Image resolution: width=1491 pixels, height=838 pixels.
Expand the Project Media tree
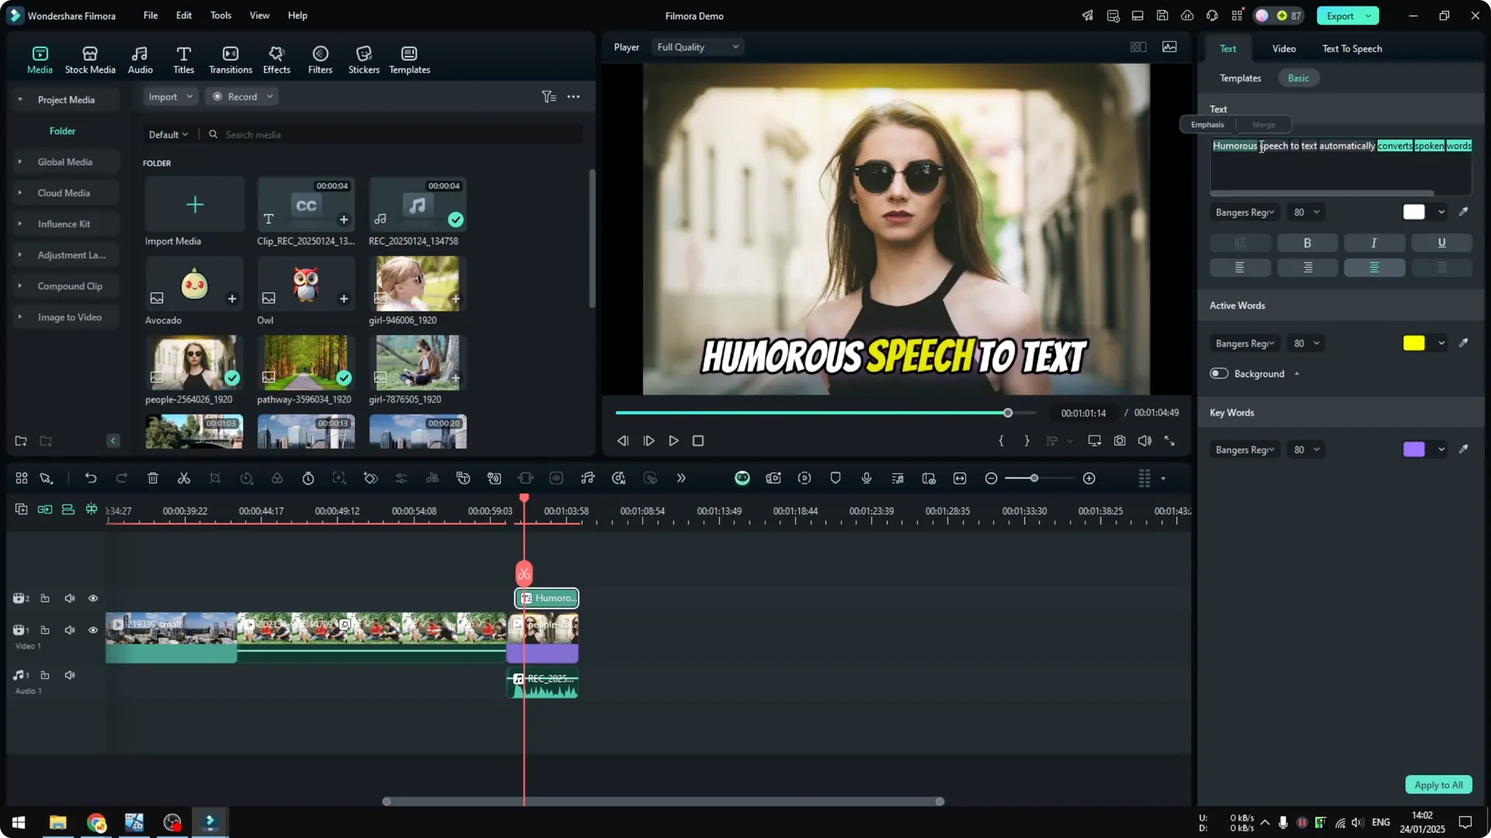pos(20,100)
